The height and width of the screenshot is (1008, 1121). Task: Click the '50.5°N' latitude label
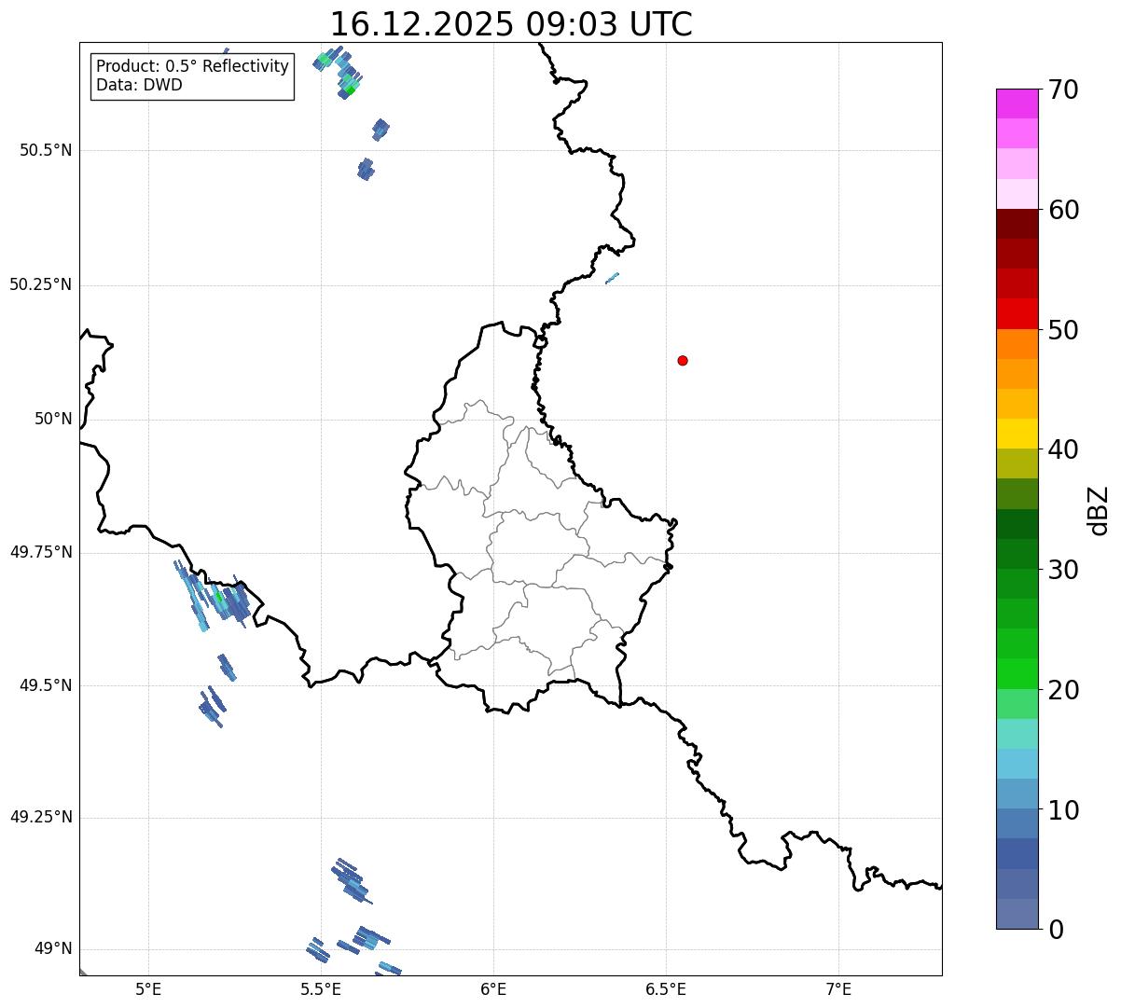[x=46, y=150]
